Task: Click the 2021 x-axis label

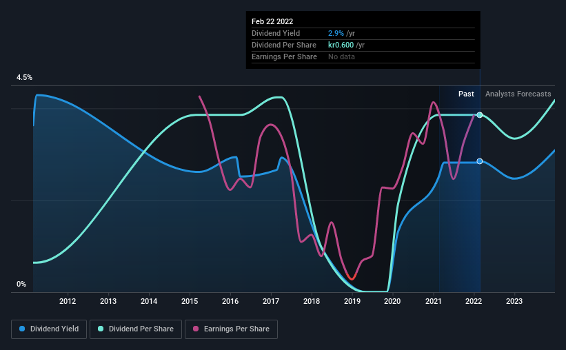Action: click(433, 301)
